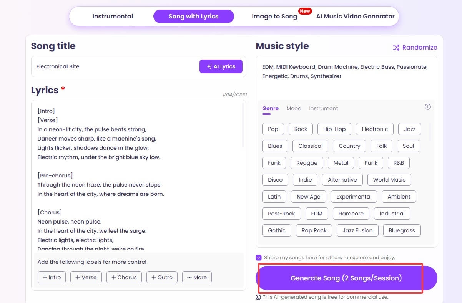
Task: Toggle the EDM genre chip
Action: tap(316, 214)
